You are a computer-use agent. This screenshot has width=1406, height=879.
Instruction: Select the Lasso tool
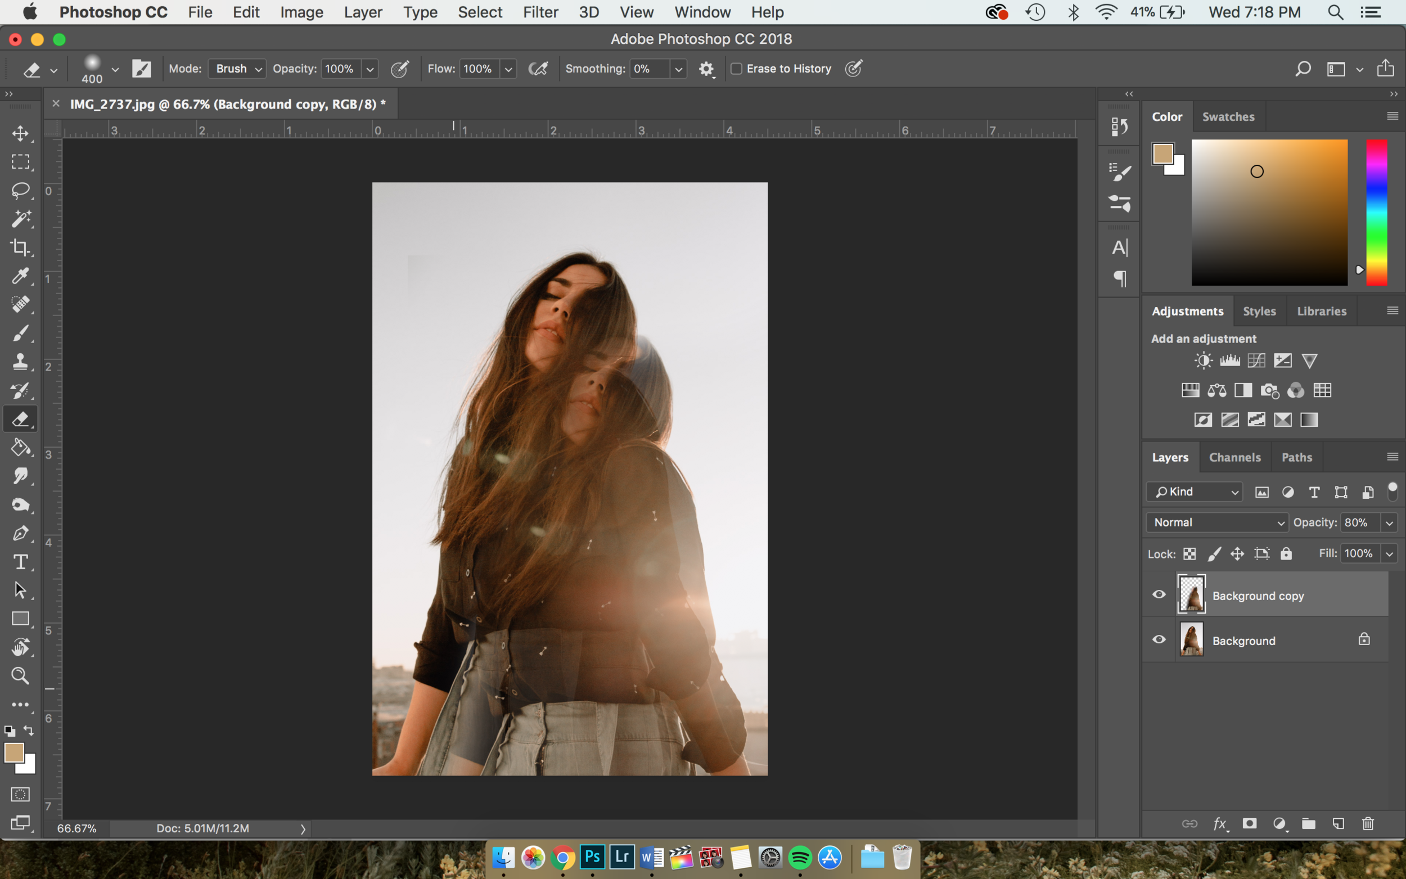[x=20, y=190]
